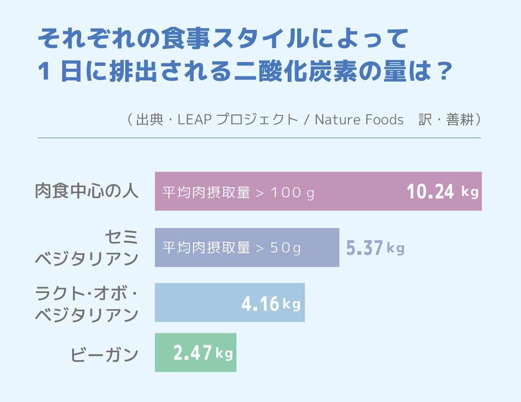Screen dimensions: 521x402
Task: Select the ラクト·オボ・ベジタリアン row label
Action: point(87,304)
